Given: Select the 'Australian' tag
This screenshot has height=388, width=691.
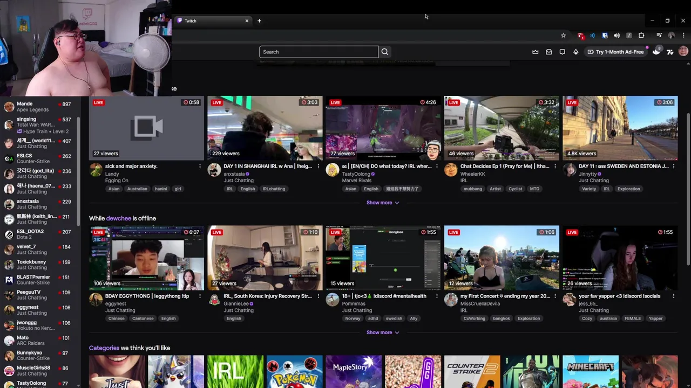Looking at the screenshot, I should tap(137, 189).
